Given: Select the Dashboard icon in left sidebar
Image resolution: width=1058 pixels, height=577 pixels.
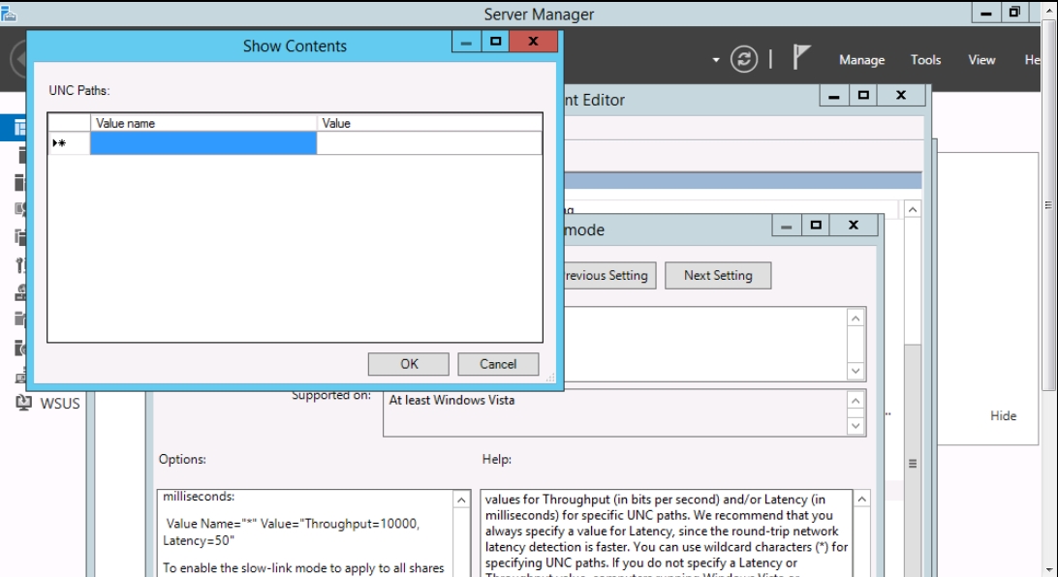Looking at the screenshot, I should pyautogui.click(x=19, y=128).
